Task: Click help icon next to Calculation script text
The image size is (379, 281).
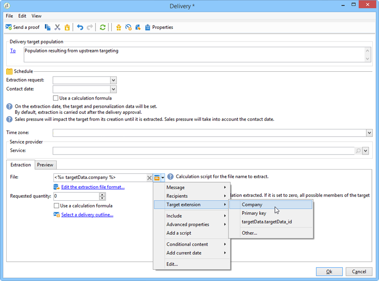Action: click(x=170, y=177)
